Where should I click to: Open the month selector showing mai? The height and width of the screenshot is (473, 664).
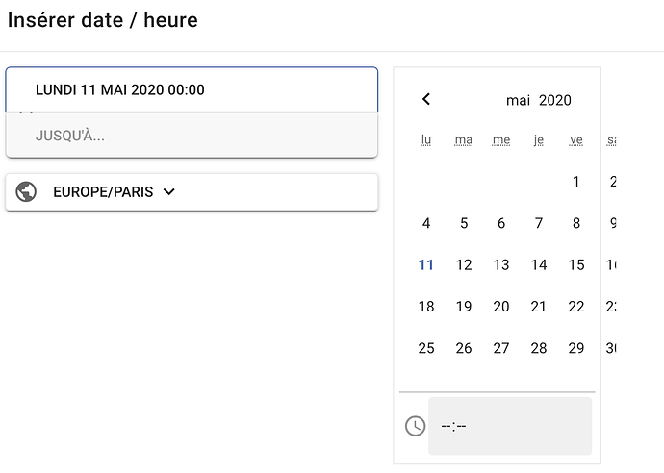[518, 100]
